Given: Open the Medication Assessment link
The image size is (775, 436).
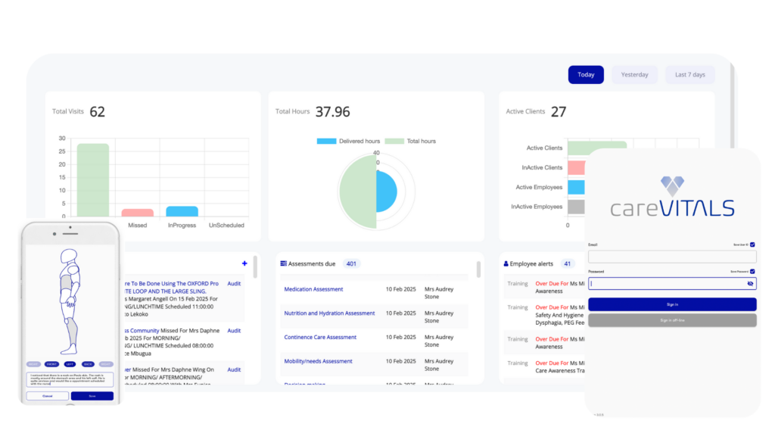Looking at the screenshot, I should [x=313, y=289].
